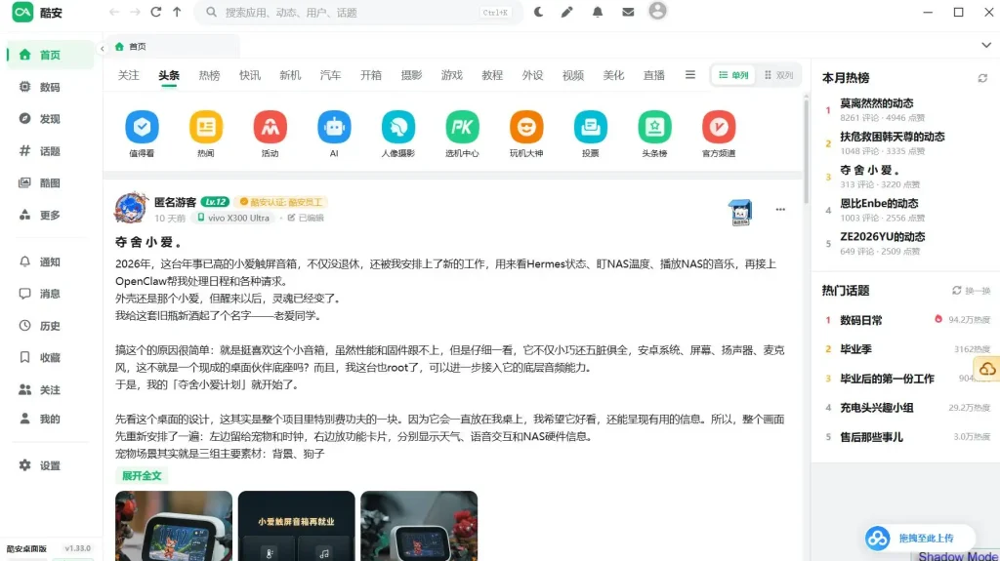Viewport: 1000px width, 561px height.
Task: Open 话题 in the left sidebar
Action: (50, 151)
